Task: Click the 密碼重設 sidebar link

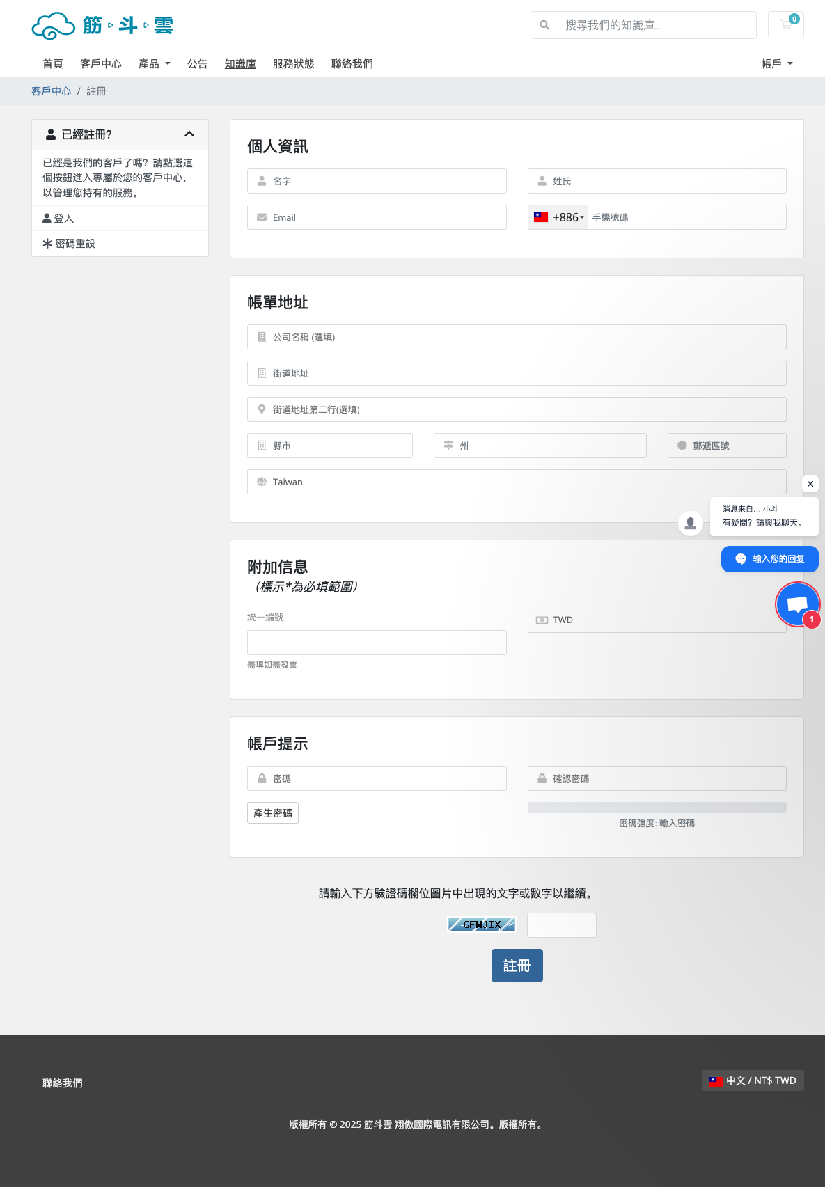Action: click(120, 244)
